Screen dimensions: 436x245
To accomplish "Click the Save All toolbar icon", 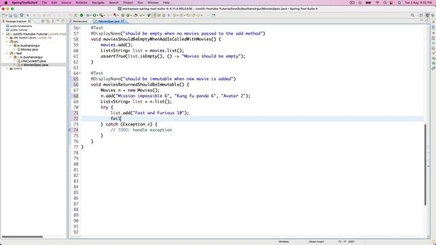I will click(x=15, y=15).
